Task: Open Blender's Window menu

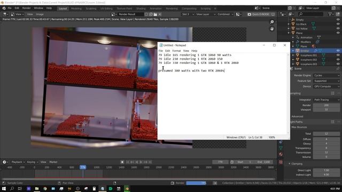Action: click(x=38, y=8)
